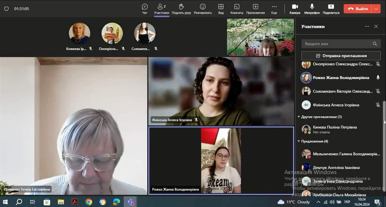Toggle the Камера camera
Image resolution: width=386 pixels, height=207 pixels.
[295, 9]
